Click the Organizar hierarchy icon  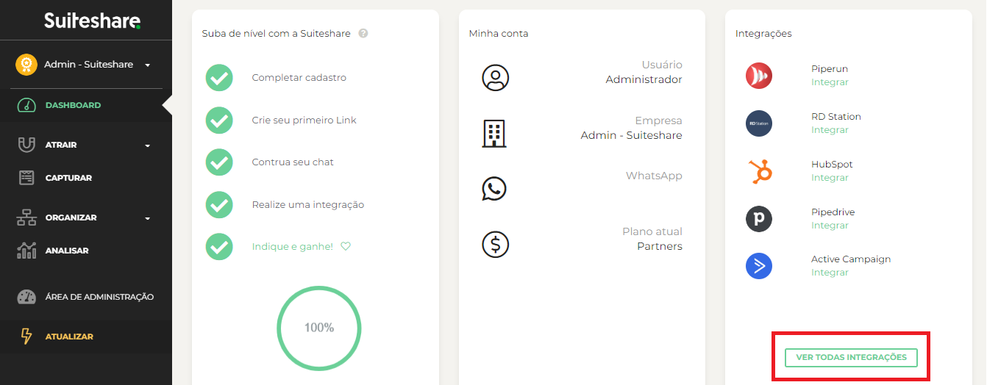(x=26, y=217)
